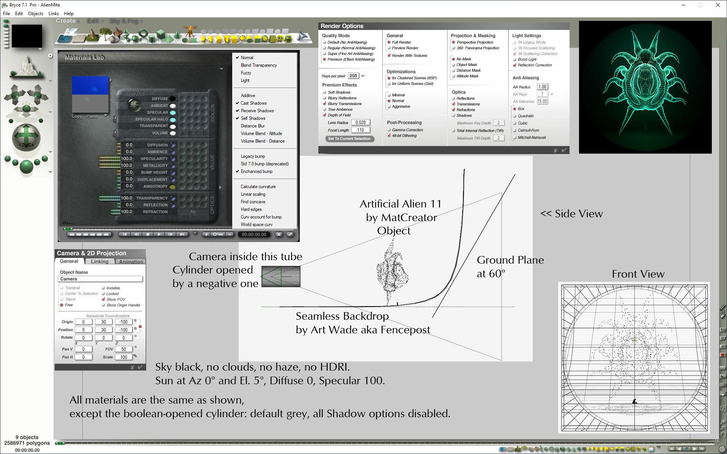Screen dimensions: 727x454
Task: Open the Sky & Fog triangle menu
Action: coord(141,21)
